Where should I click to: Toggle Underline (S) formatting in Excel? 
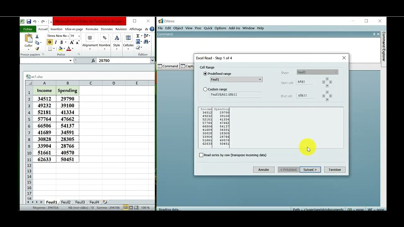62,42
